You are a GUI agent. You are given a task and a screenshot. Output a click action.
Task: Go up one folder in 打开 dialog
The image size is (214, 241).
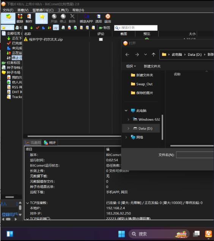153,55
